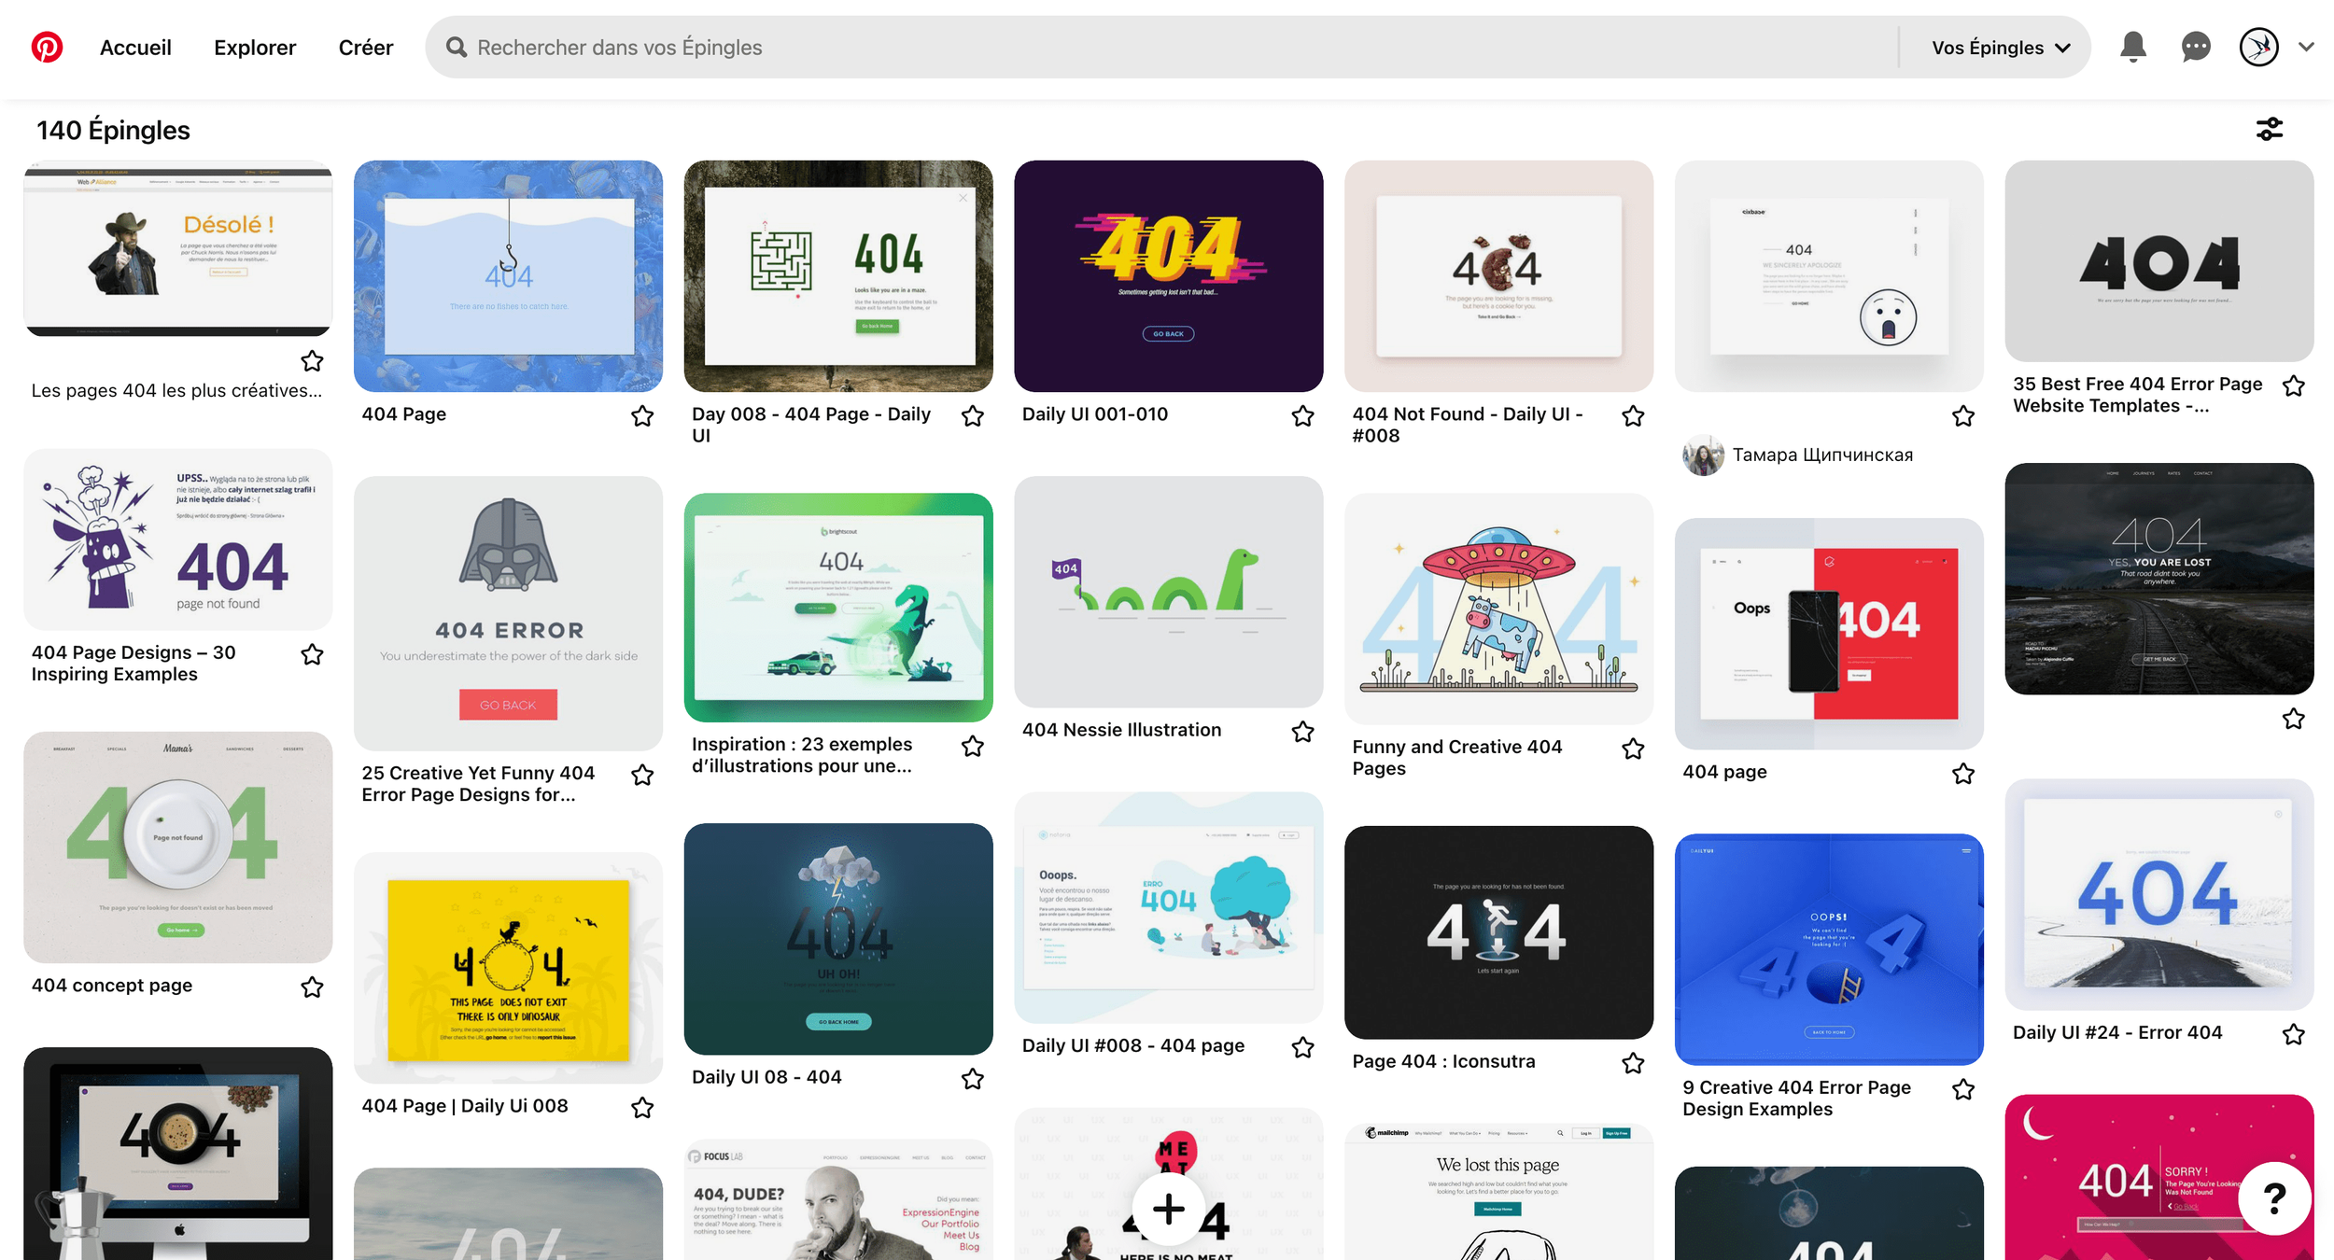
Task: Open the notifications bell
Action: coord(2132,47)
